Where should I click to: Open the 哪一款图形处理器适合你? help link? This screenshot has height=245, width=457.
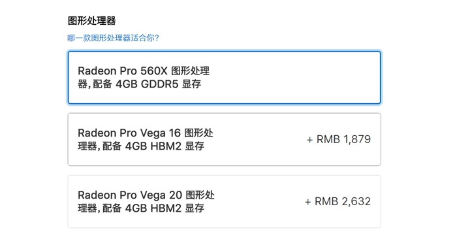coord(113,38)
